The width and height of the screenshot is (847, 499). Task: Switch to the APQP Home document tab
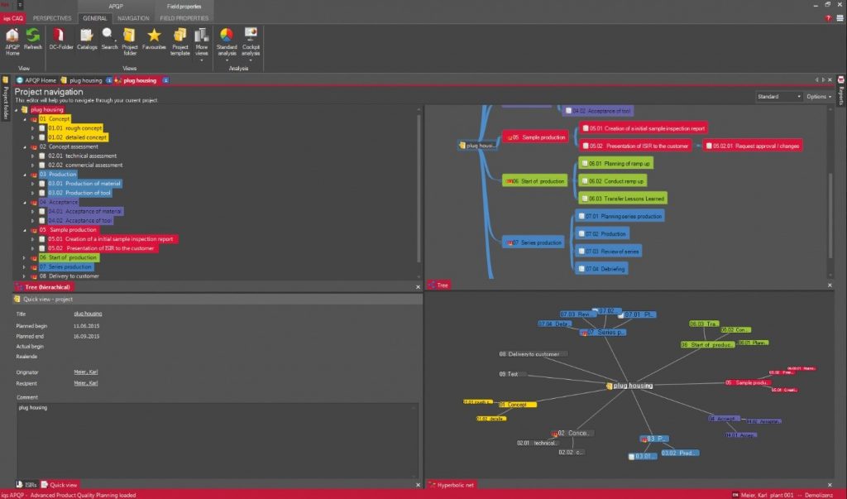click(x=40, y=80)
